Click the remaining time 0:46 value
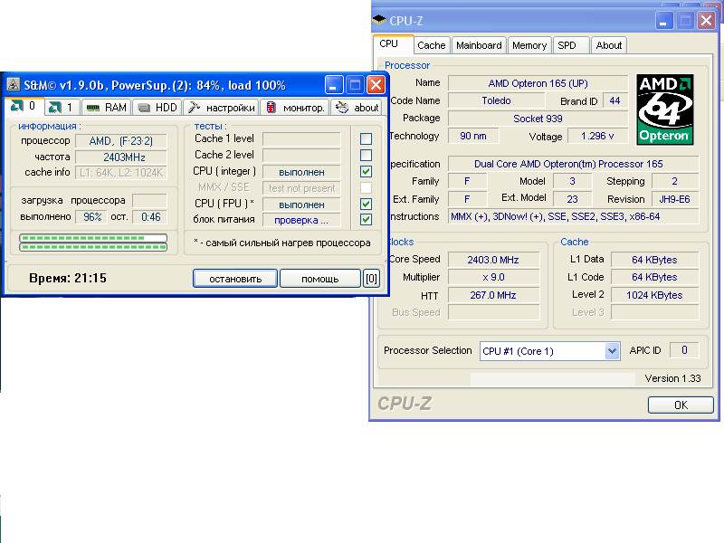This screenshot has width=724, height=543. [x=150, y=216]
